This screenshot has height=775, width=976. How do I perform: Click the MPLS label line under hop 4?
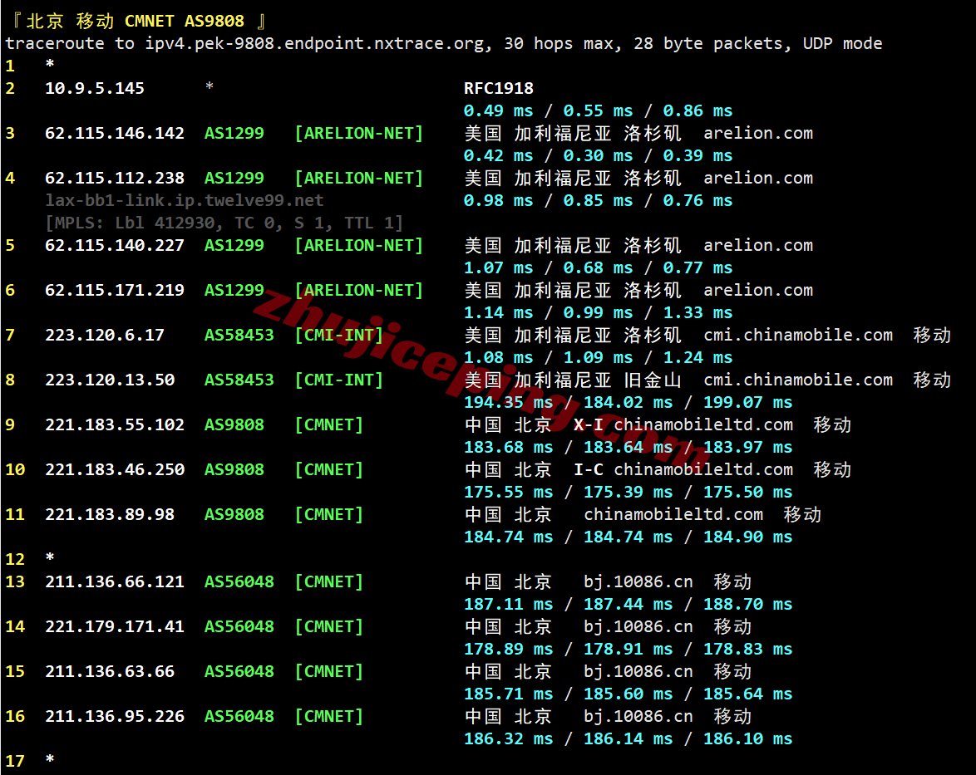[224, 222]
